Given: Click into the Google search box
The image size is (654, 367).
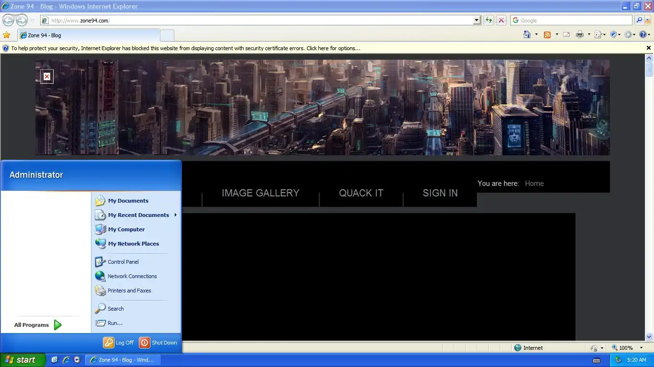Looking at the screenshot, I should 572,20.
